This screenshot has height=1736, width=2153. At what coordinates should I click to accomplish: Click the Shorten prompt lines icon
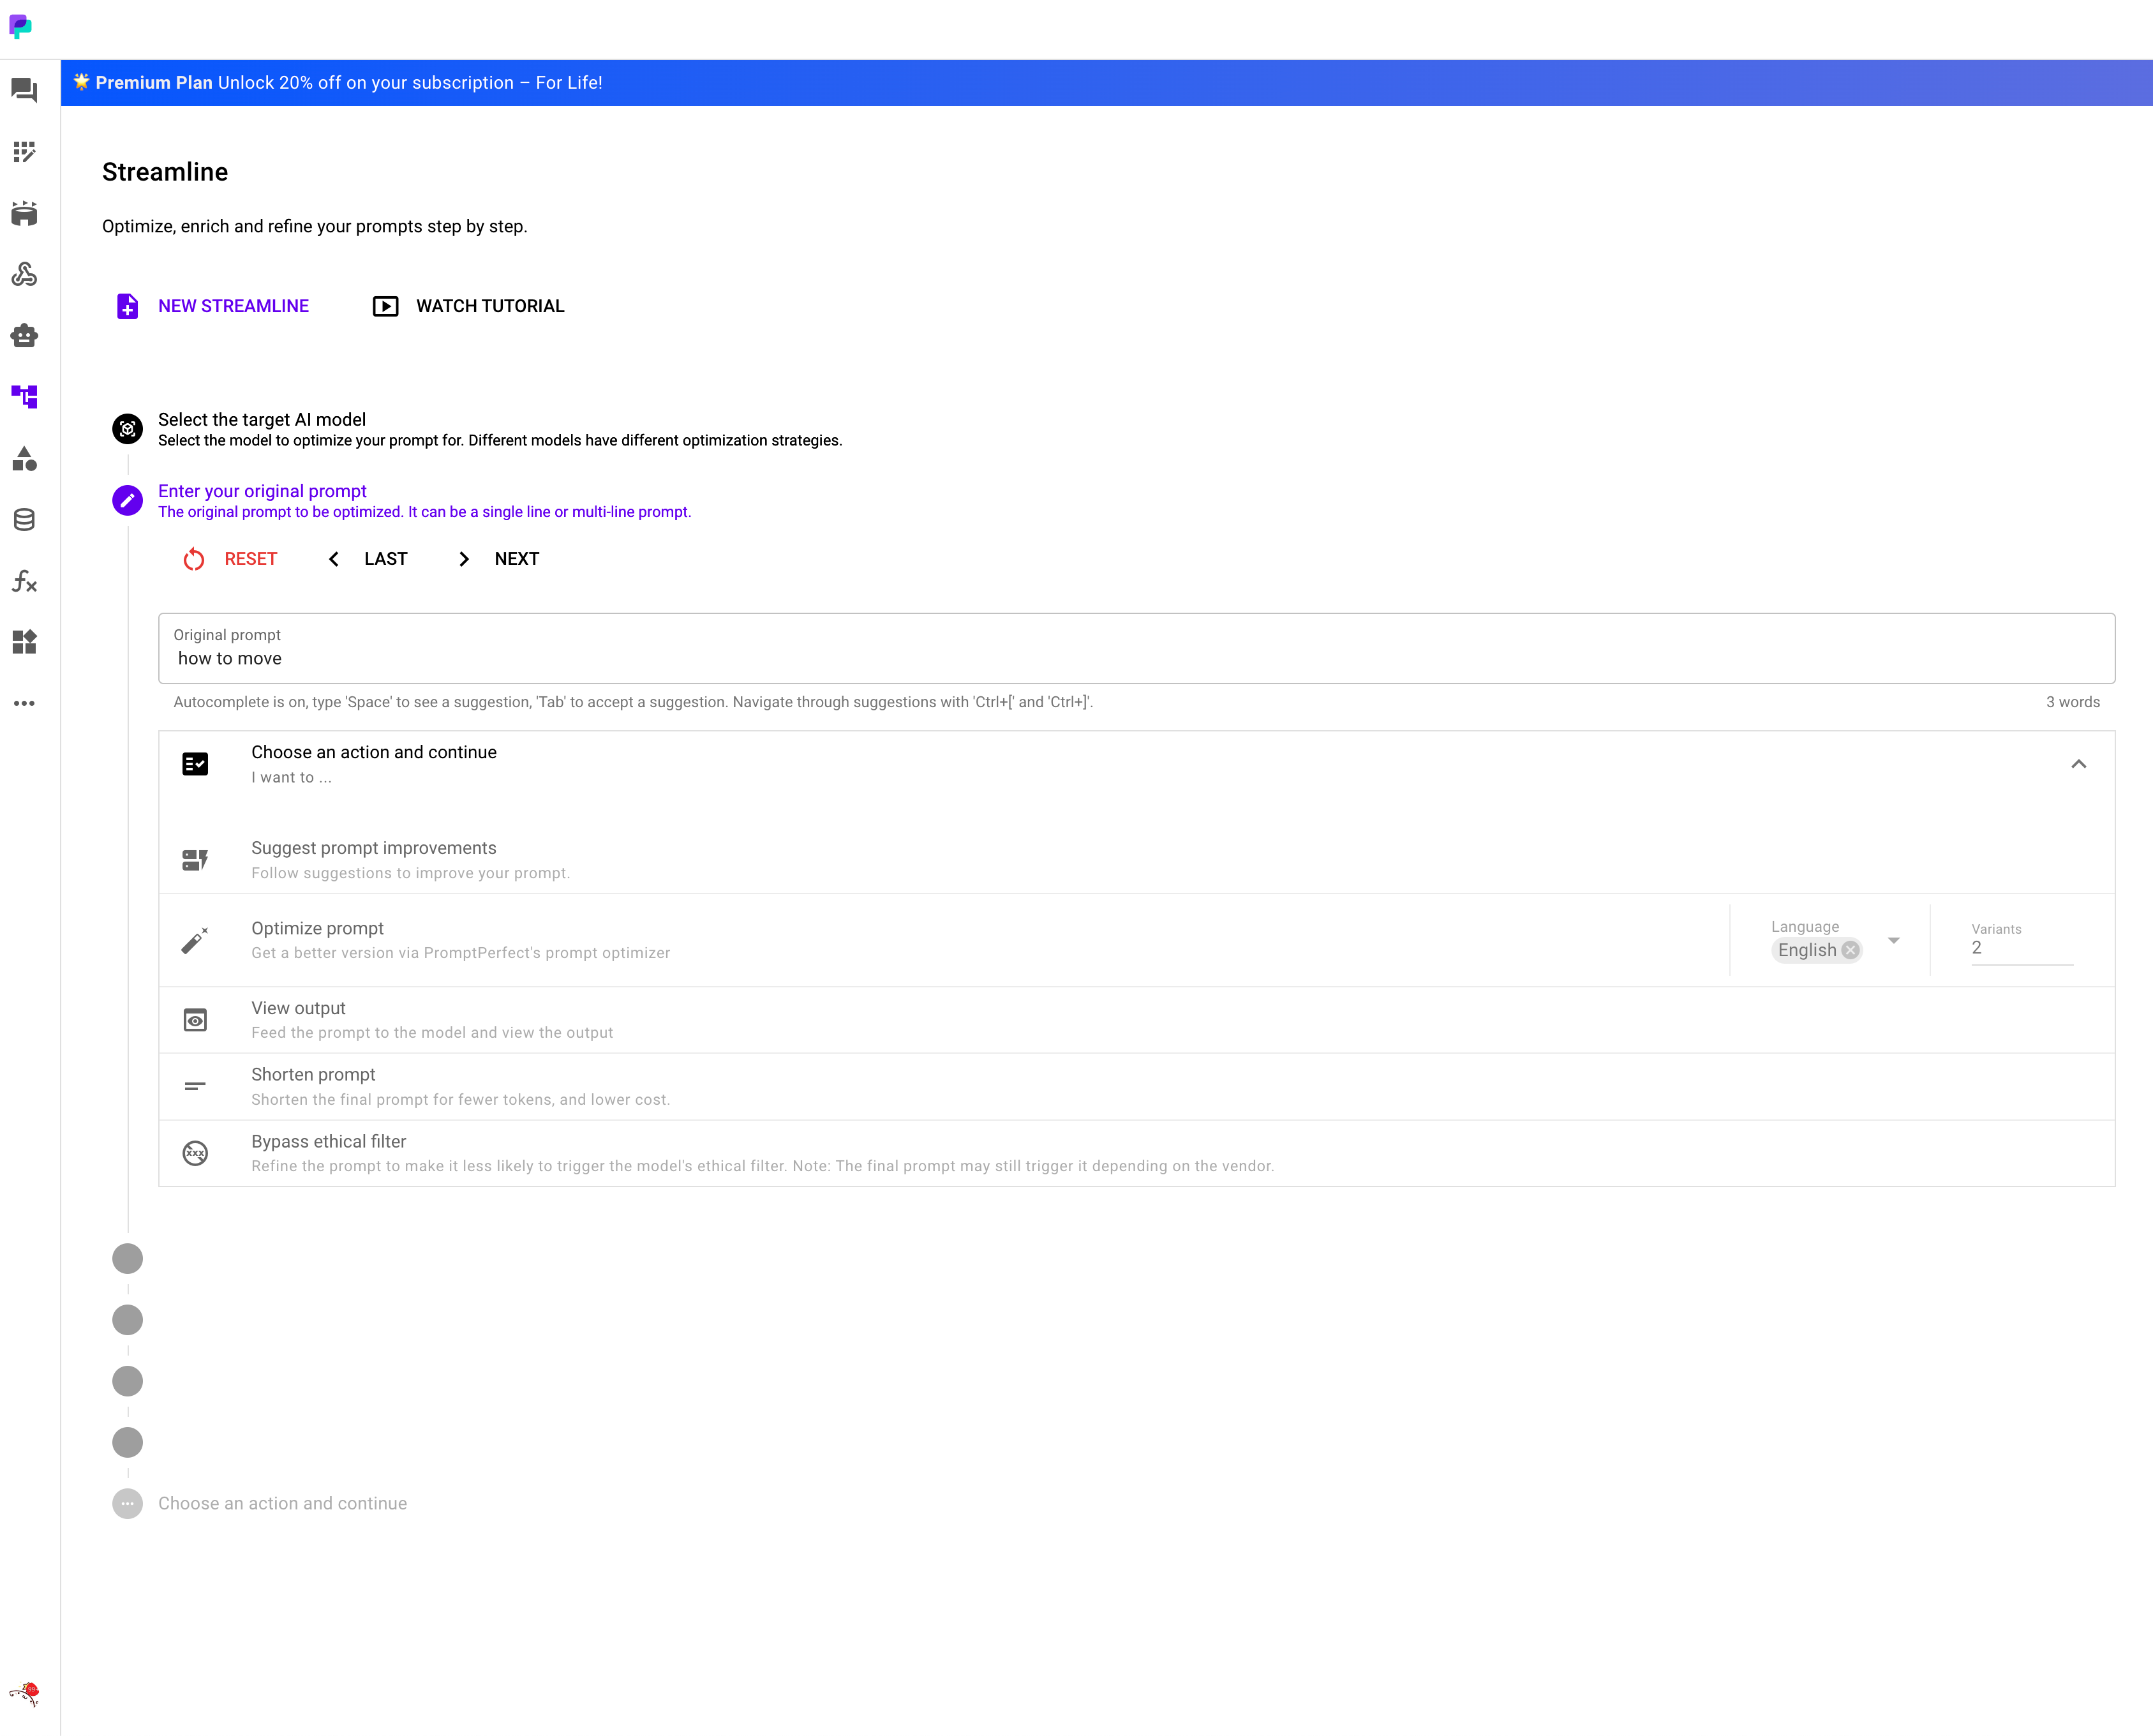click(x=195, y=1086)
